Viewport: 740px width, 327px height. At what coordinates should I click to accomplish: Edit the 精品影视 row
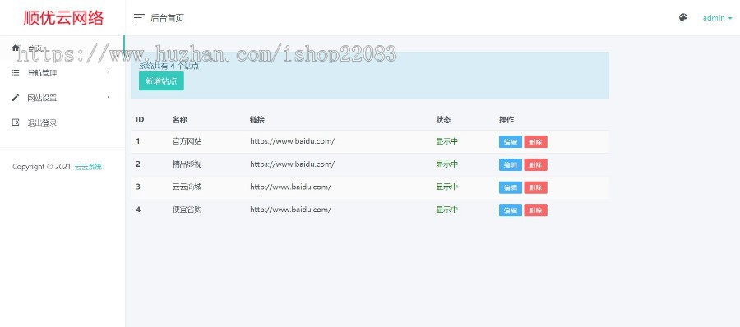click(x=510, y=164)
